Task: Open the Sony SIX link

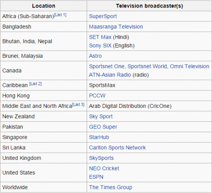Action: point(100,46)
